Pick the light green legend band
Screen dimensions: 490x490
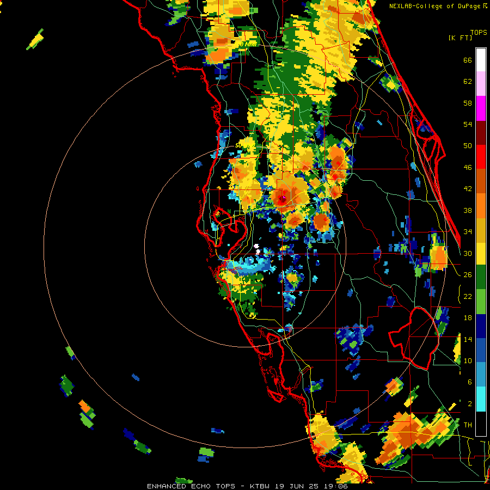tap(481, 302)
